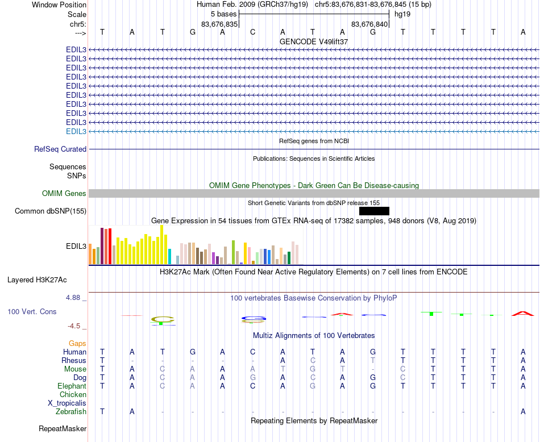540x442 pixels.
Task: Click the GENCODE V49lift37 track title
Action: [314, 41]
